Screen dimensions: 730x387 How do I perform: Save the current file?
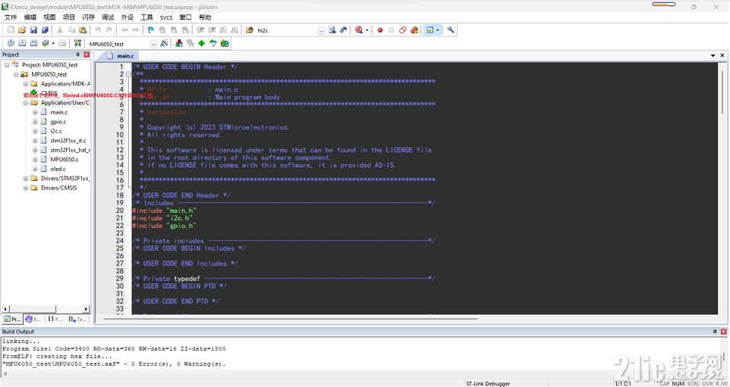pyautogui.click(x=33, y=30)
